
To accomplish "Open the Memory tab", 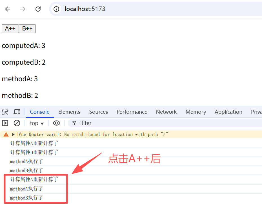I will pyautogui.click(x=196, y=112).
